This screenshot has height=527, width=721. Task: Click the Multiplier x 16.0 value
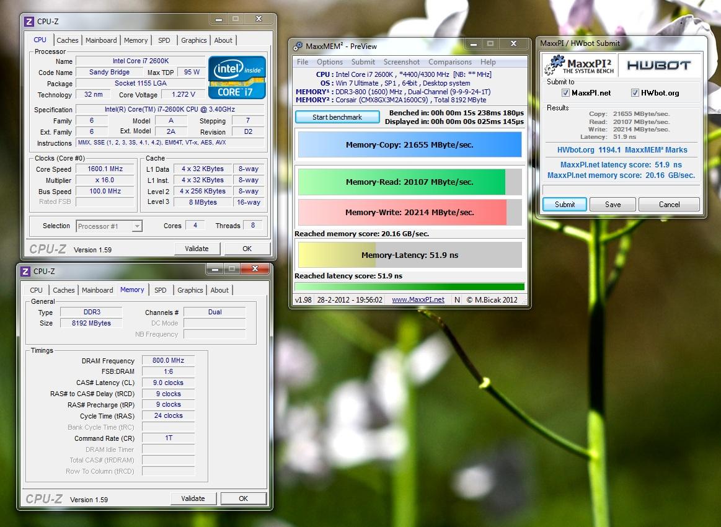click(105, 180)
